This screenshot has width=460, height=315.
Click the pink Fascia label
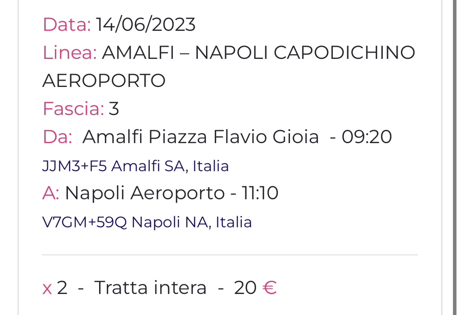tap(73, 109)
